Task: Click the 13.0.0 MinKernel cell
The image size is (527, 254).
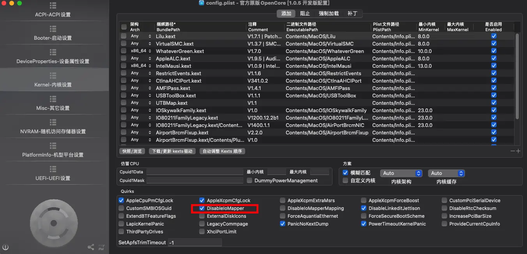Action: [x=425, y=66]
